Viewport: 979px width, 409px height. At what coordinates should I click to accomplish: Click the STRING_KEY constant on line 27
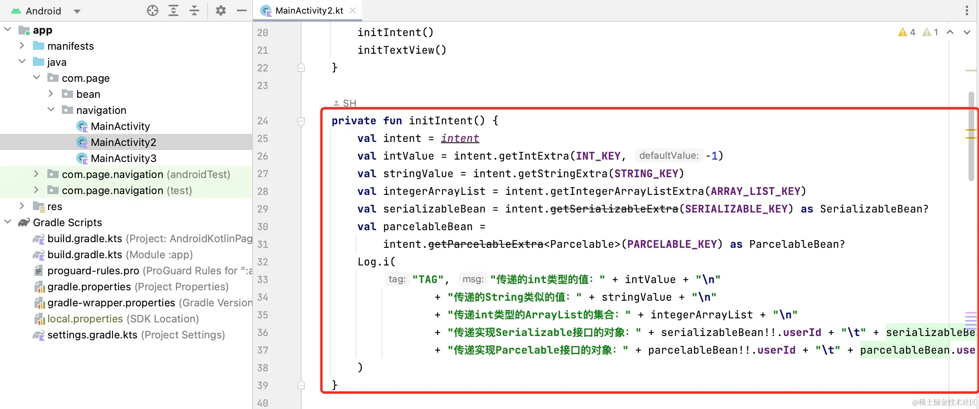coord(647,174)
